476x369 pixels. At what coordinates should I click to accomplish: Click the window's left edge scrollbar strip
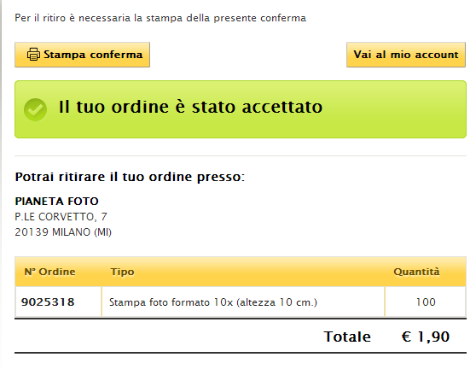1,184
